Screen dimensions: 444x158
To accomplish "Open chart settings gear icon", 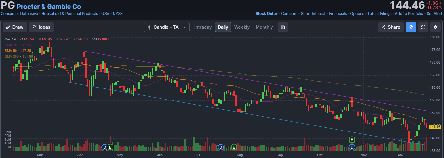I will [435, 27].
